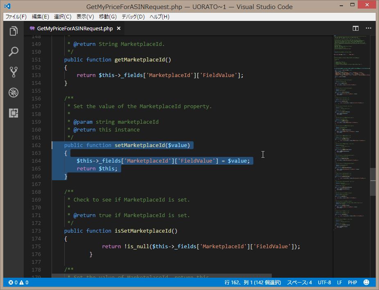This screenshot has height=290, width=379.
Task: Open the more actions ellipsis menu
Action: point(368,28)
